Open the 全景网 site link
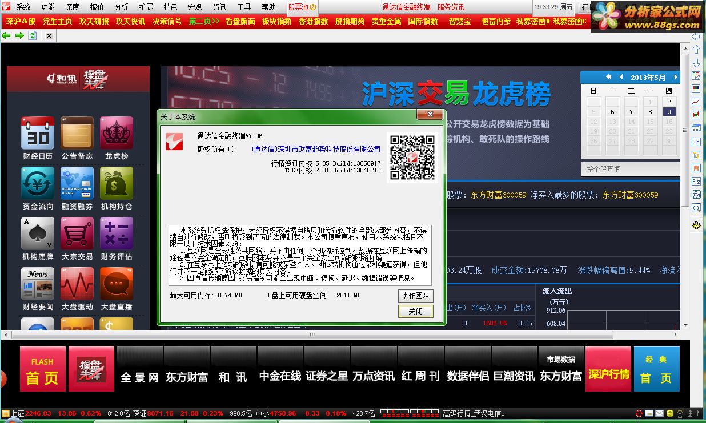 140,369
